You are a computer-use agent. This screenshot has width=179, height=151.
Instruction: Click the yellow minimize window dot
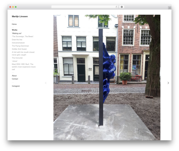pos(13,7)
